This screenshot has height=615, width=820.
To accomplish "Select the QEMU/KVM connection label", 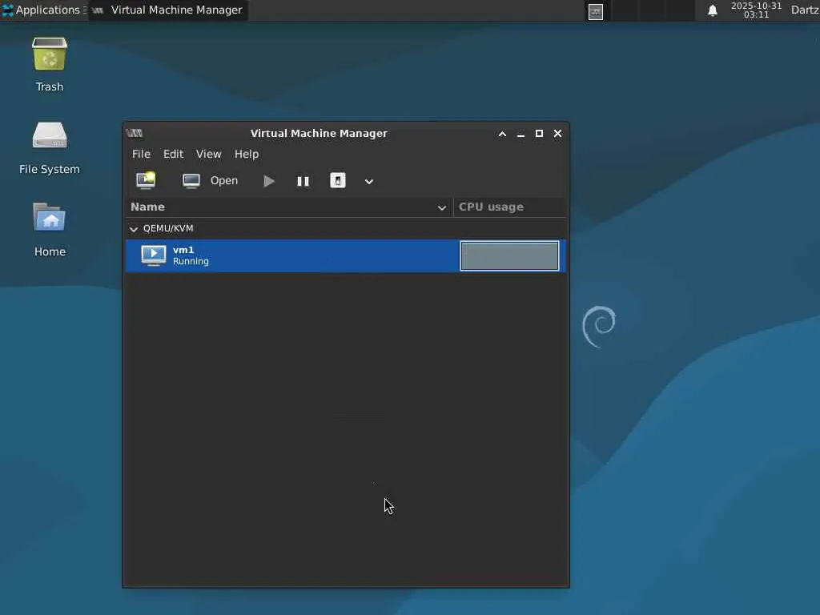I will (x=168, y=228).
